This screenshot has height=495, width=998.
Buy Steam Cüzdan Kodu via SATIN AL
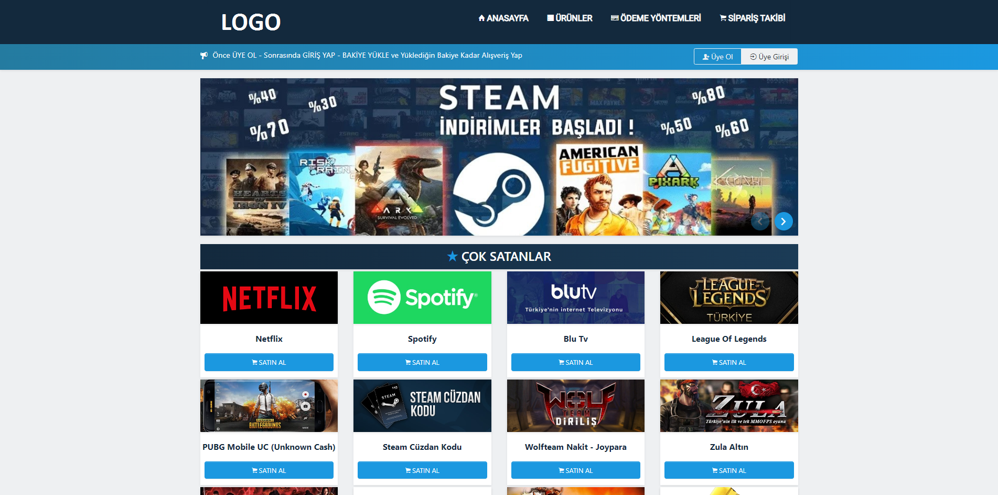[x=422, y=470]
